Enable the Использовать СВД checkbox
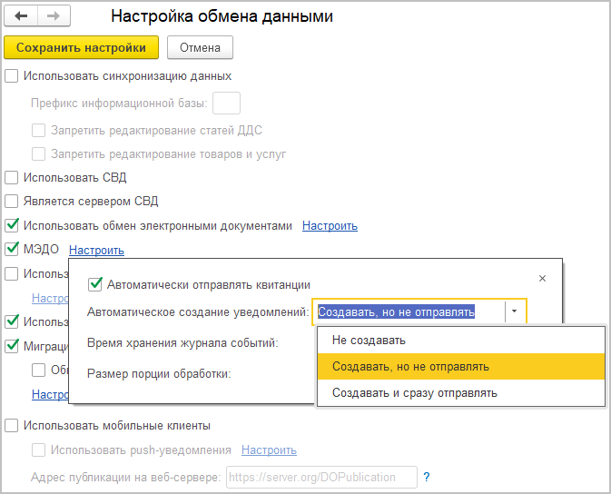The width and height of the screenshot is (611, 494). pyautogui.click(x=11, y=178)
